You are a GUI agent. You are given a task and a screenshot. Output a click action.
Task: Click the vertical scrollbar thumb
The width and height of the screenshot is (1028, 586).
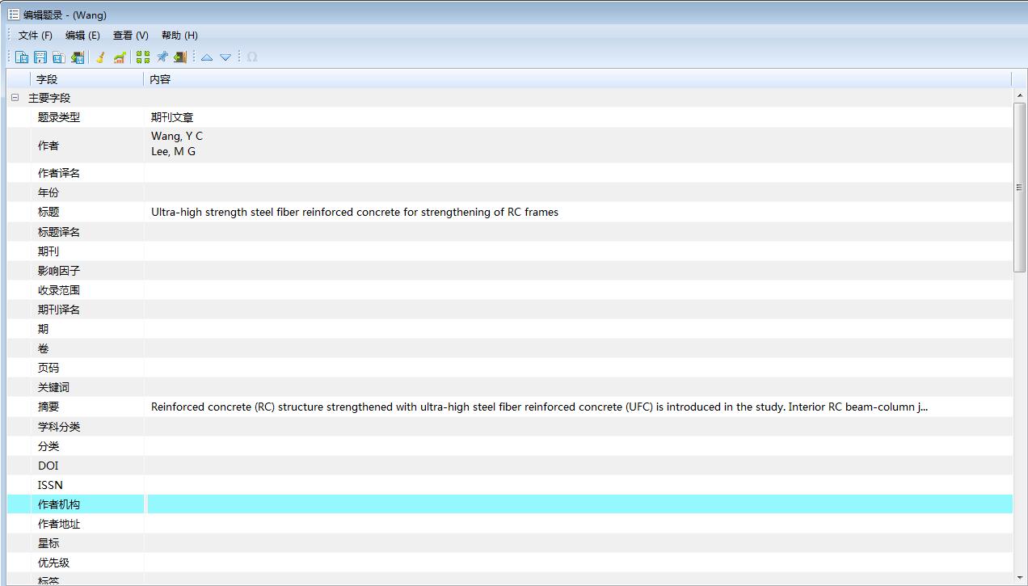point(1020,188)
